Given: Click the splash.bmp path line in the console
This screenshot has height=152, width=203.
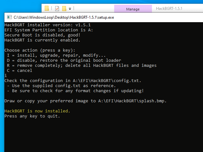Looking at the screenshot, I should [85, 101].
